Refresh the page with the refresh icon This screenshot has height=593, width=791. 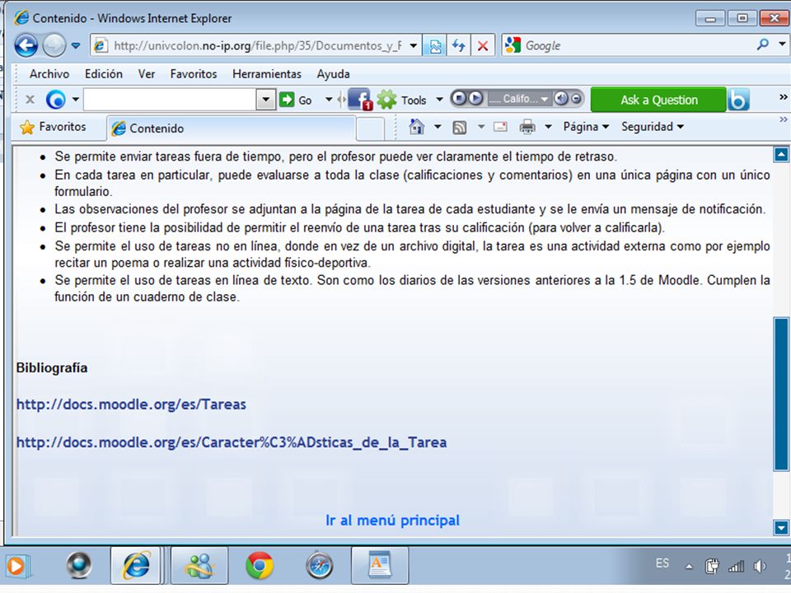tap(459, 46)
